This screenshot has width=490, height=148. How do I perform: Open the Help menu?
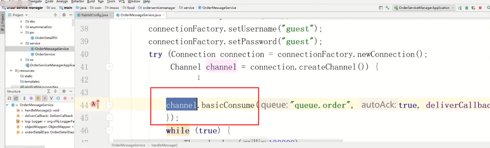[x=146, y=1]
